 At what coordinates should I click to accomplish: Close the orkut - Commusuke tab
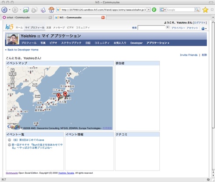(50, 18)
